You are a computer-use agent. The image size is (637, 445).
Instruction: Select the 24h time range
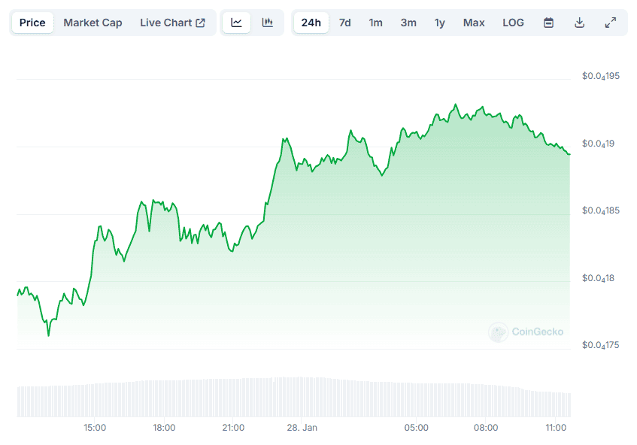[x=311, y=23]
